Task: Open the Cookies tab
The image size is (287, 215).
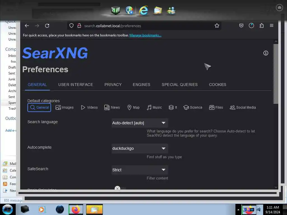Action: [x=217, y=85]
